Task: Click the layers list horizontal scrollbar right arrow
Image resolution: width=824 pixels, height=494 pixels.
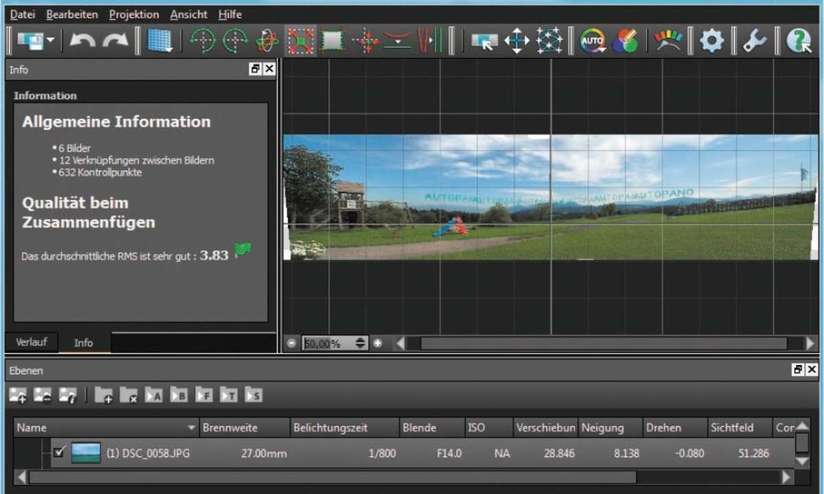Action: coord(787,476)
